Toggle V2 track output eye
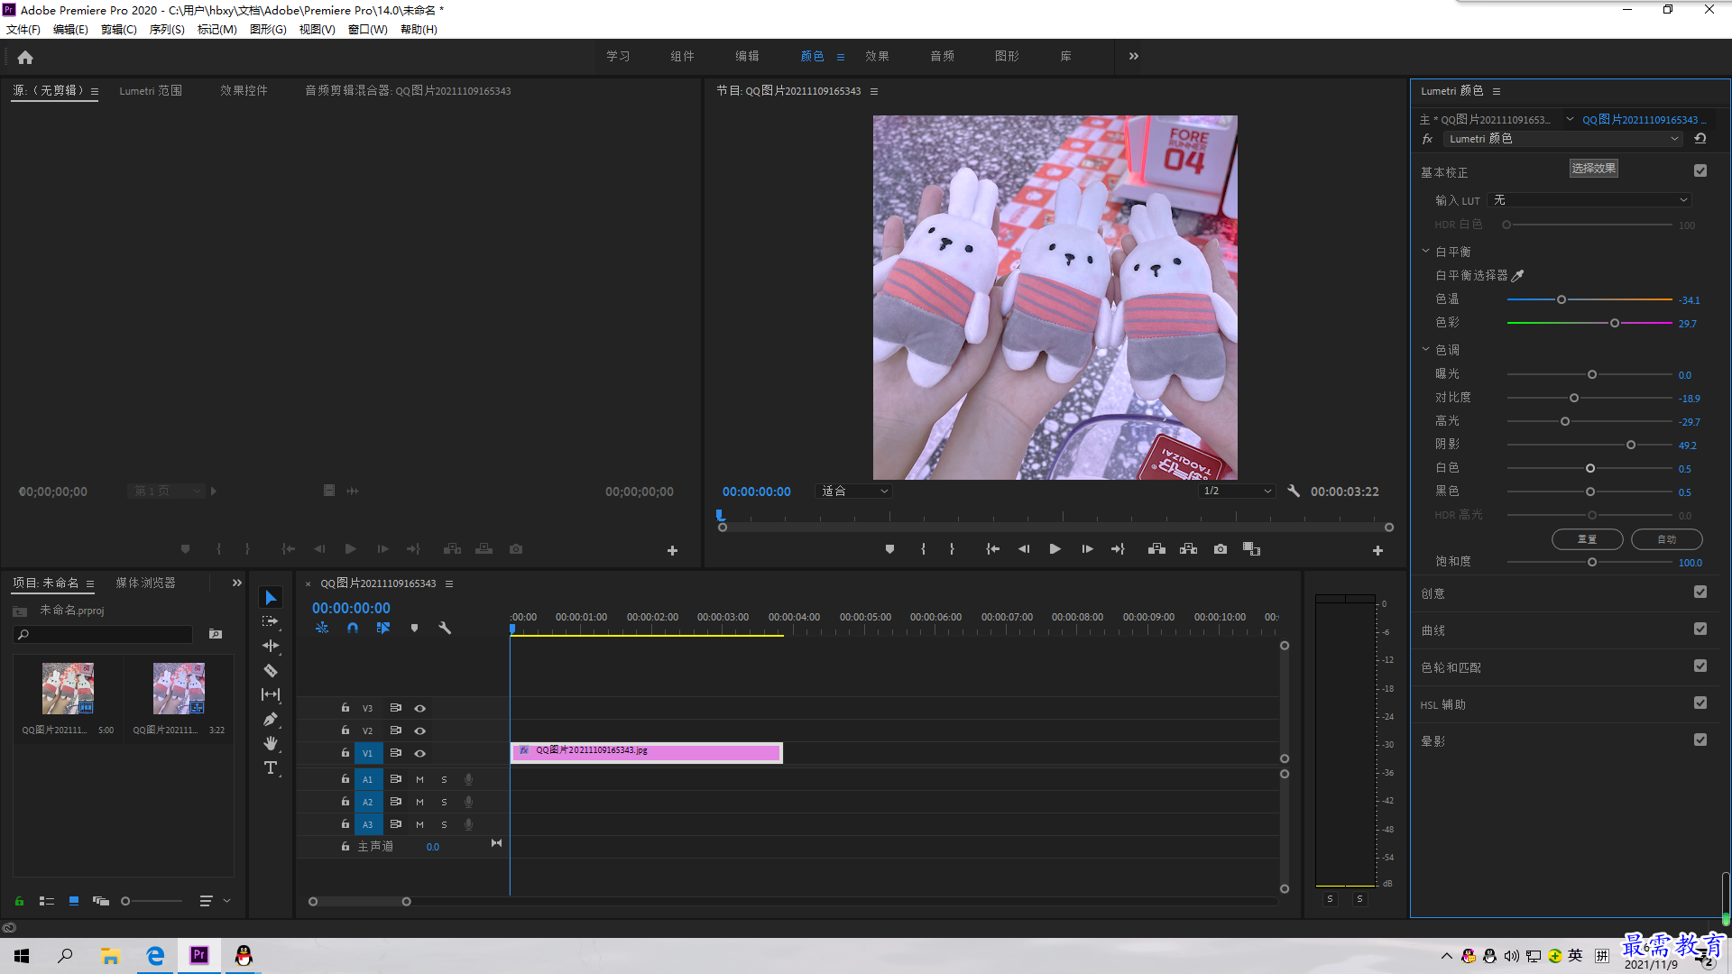Image resolution: width=1732 pixels, height=974 pixels. (419, 730)
